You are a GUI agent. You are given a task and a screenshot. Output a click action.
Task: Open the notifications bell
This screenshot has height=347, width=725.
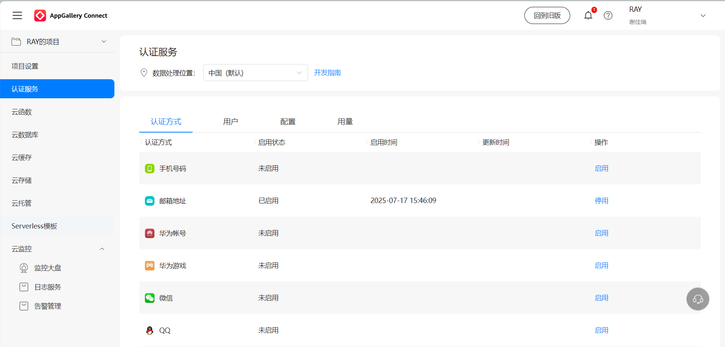tap(588, 16)
